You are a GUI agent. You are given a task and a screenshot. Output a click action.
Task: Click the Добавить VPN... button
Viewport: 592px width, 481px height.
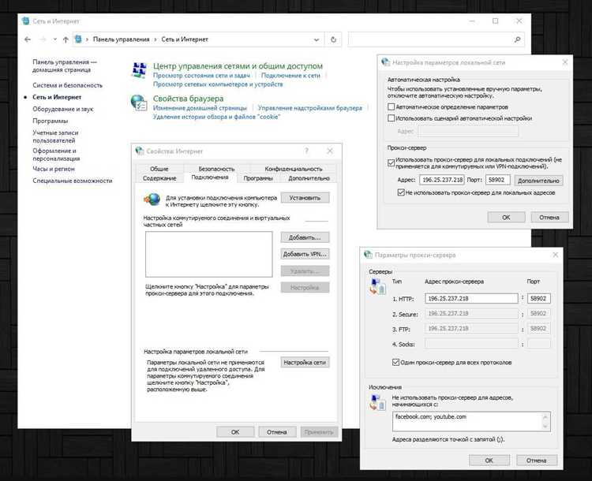tap(305, 254)
